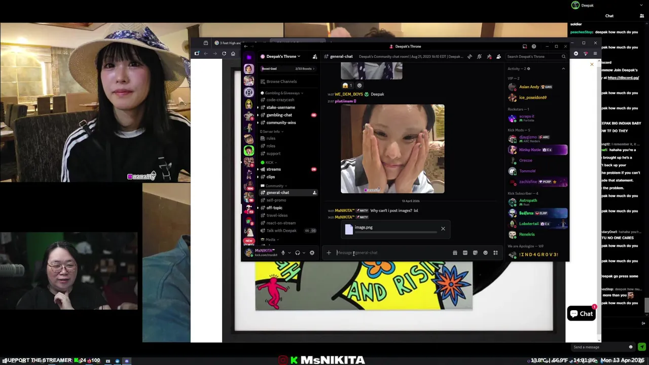Open the emoji picker icon
This screenshot has width=649, height=365.
[485, 252]
